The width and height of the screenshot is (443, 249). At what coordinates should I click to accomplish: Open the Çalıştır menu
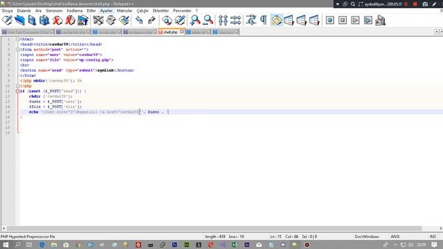143,11
